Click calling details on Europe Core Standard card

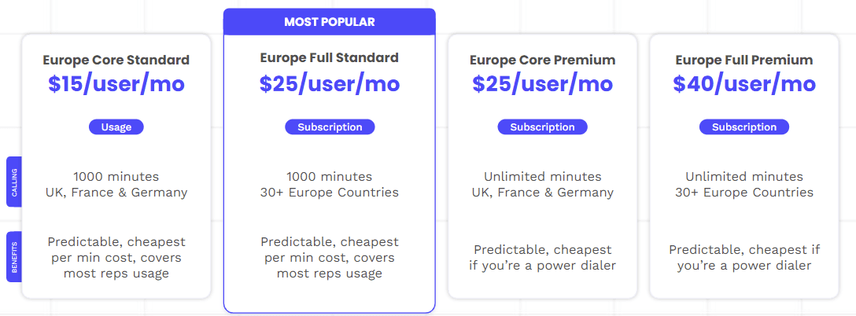pos(116,185)
